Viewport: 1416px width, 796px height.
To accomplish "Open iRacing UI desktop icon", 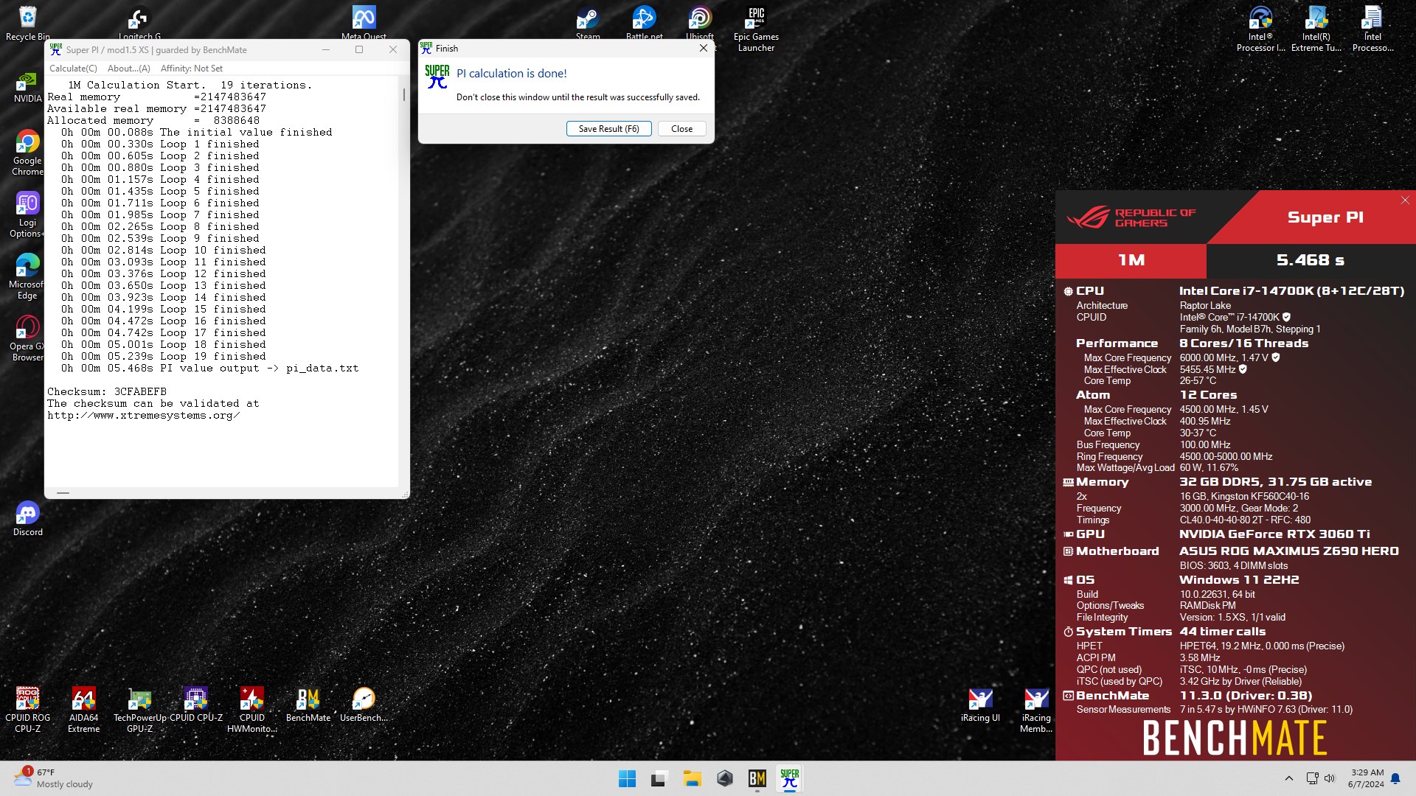I will point(980,704).
